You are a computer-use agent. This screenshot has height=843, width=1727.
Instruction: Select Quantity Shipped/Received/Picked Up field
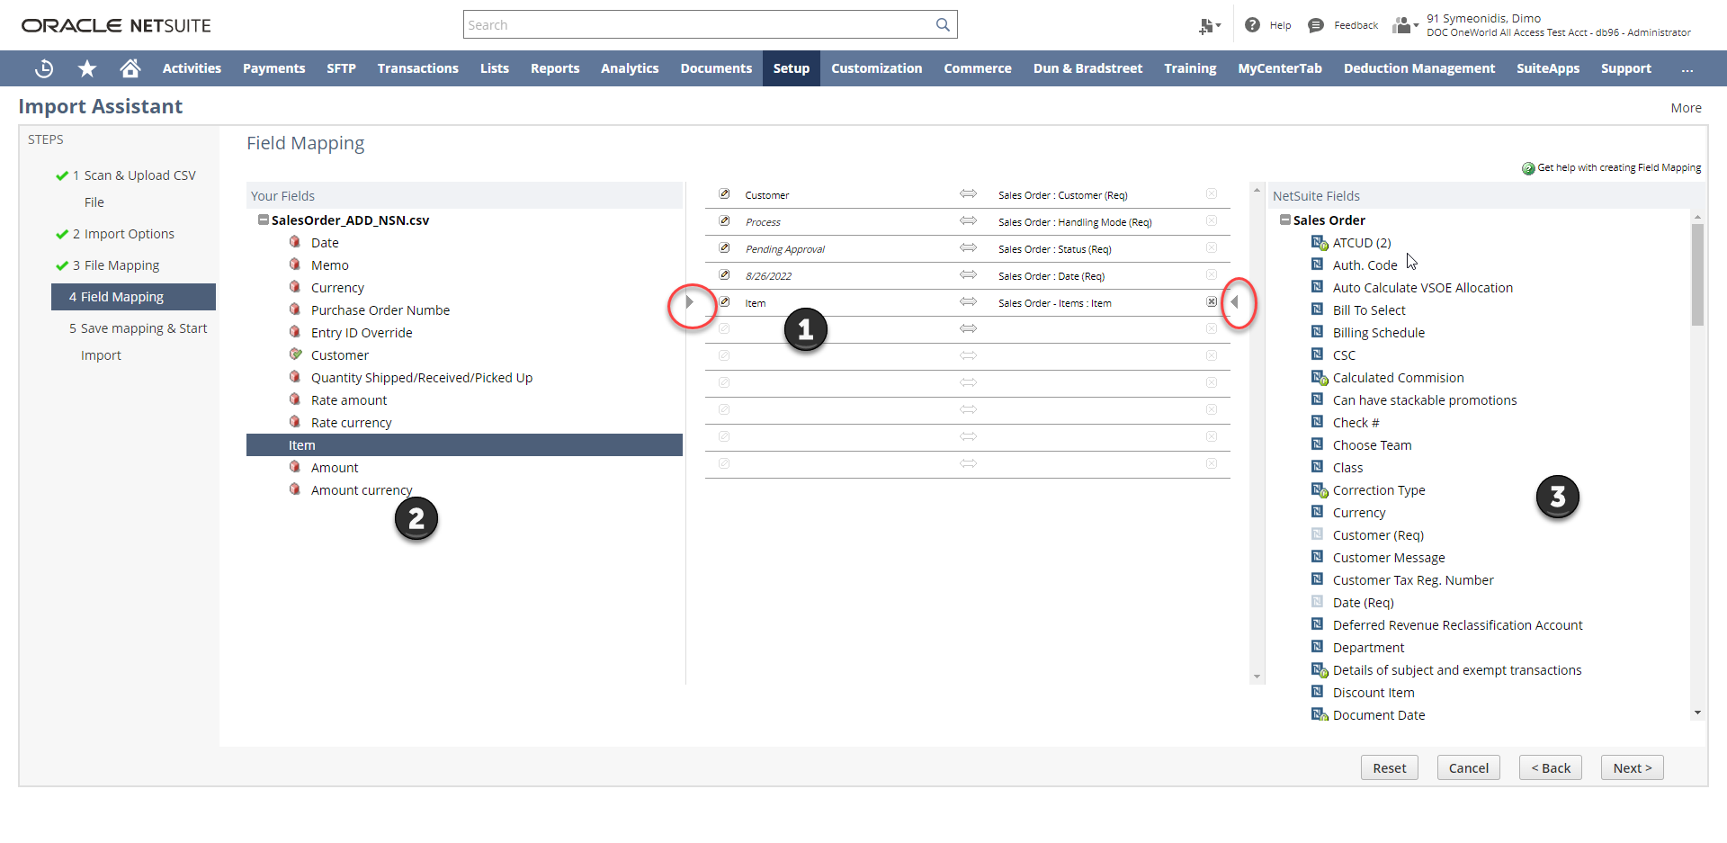(x=422, y=378)
